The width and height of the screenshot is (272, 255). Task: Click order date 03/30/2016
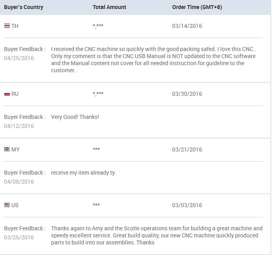pyautogui.click(x=187, y=94)
